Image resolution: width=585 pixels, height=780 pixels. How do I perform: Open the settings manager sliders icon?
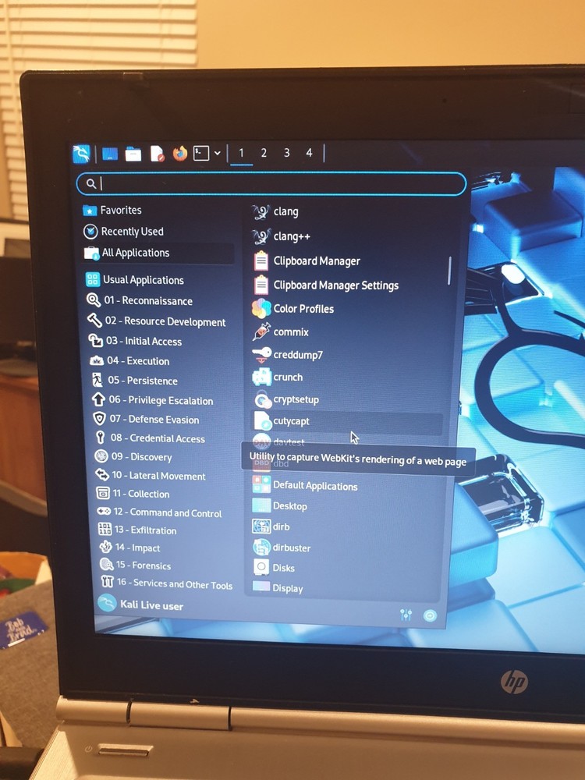pyautogui.click(x=406, y=615)
